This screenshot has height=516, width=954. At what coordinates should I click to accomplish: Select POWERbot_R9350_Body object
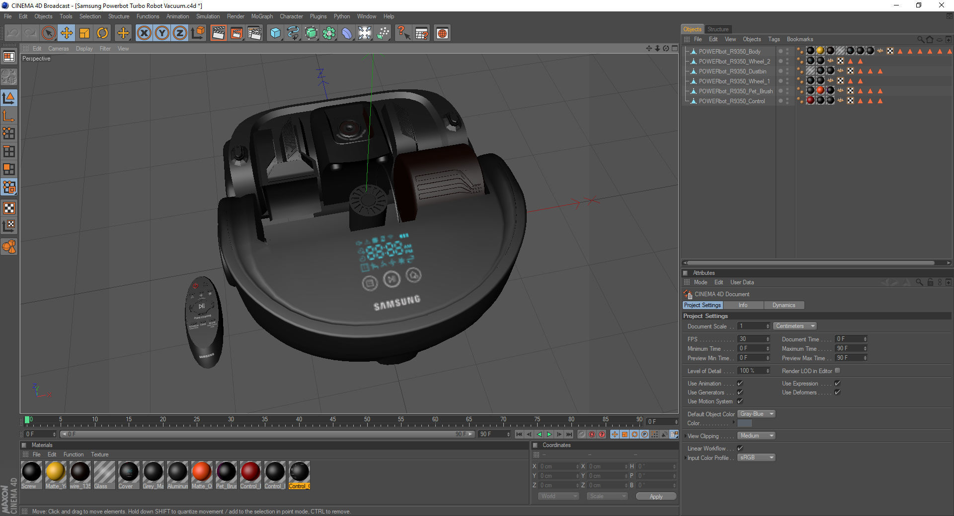coord(729,52)
